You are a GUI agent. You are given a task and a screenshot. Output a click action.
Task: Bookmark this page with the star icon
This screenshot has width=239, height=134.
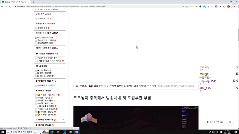click(x=191, y=7)
